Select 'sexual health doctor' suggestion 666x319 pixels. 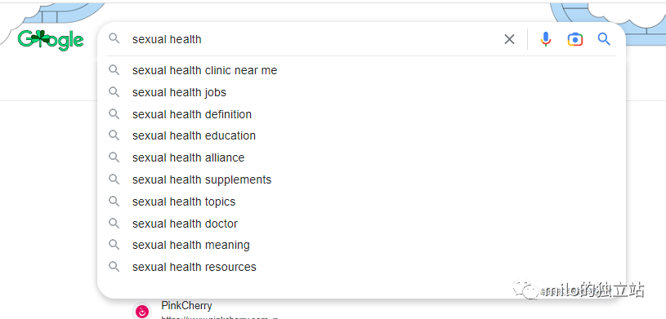361,224
